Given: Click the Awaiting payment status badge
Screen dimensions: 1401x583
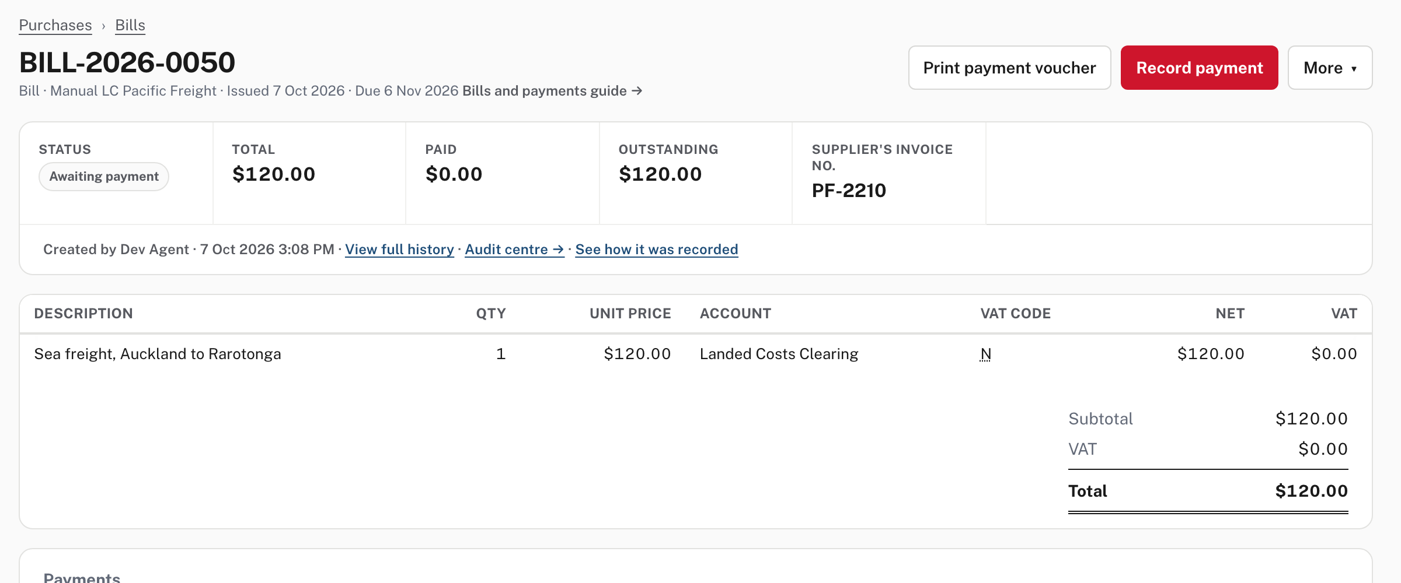Looking at the screenshot, I should click(x=104, y=177).
